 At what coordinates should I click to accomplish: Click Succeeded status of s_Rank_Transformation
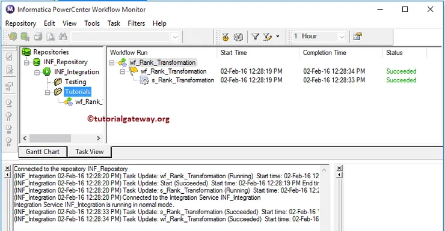coord(401,80)
